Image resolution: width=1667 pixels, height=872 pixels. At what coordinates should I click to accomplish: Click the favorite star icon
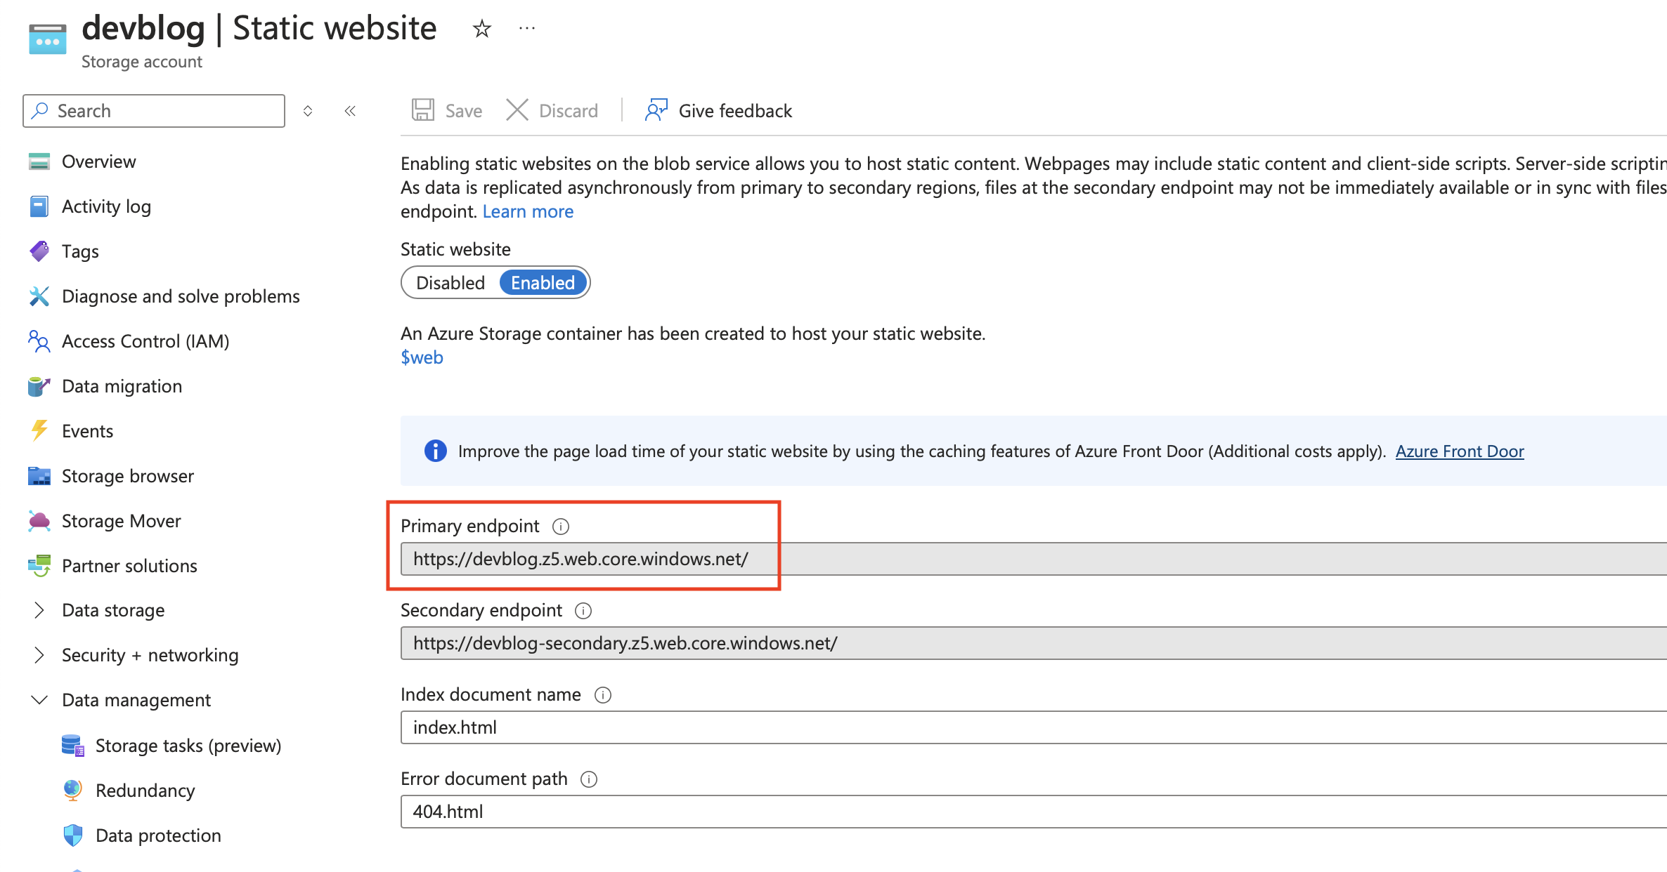[x=481, y=29]
